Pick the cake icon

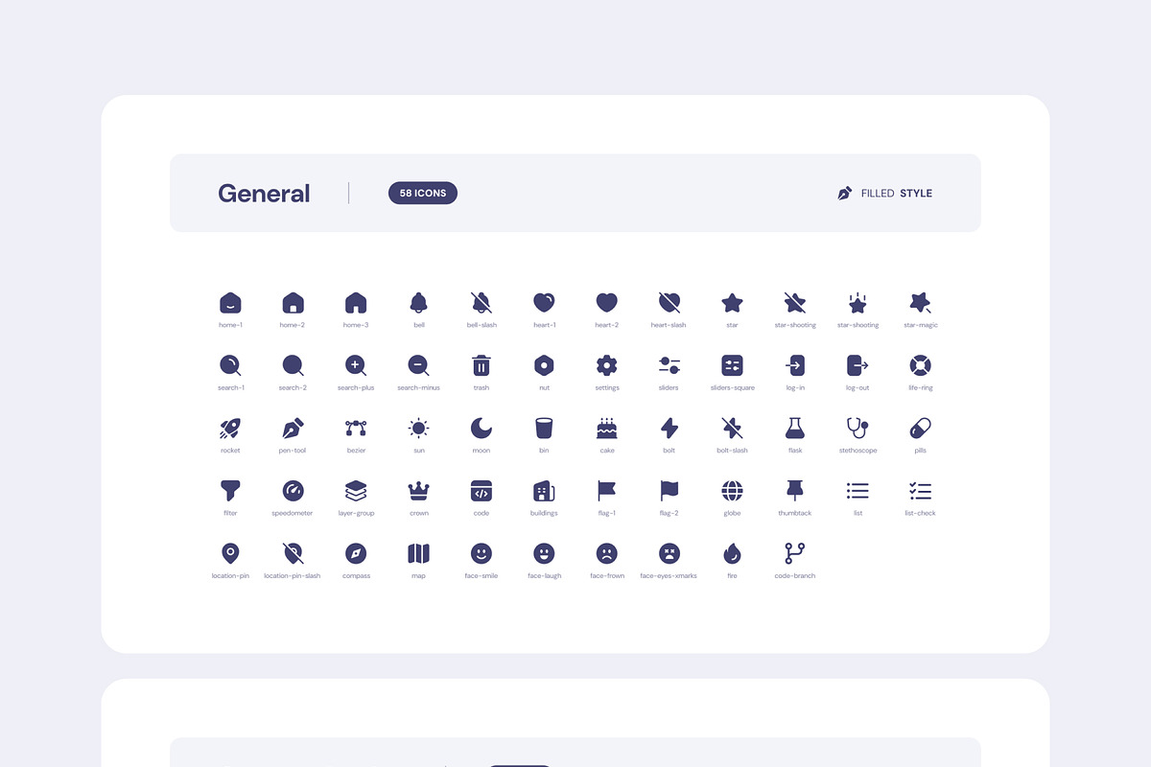coord(606,428)
